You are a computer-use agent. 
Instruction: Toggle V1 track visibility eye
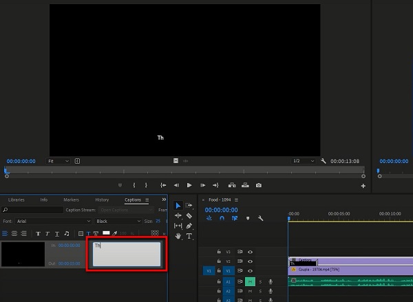click(x=251, y=271)
